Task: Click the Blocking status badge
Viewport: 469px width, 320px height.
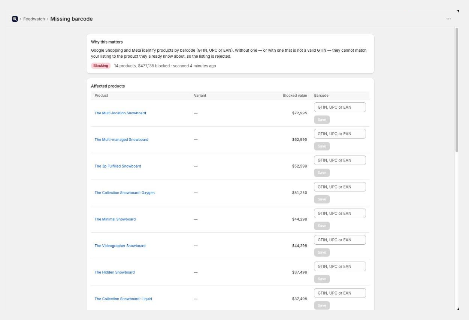Action: [x=101, y=66]
